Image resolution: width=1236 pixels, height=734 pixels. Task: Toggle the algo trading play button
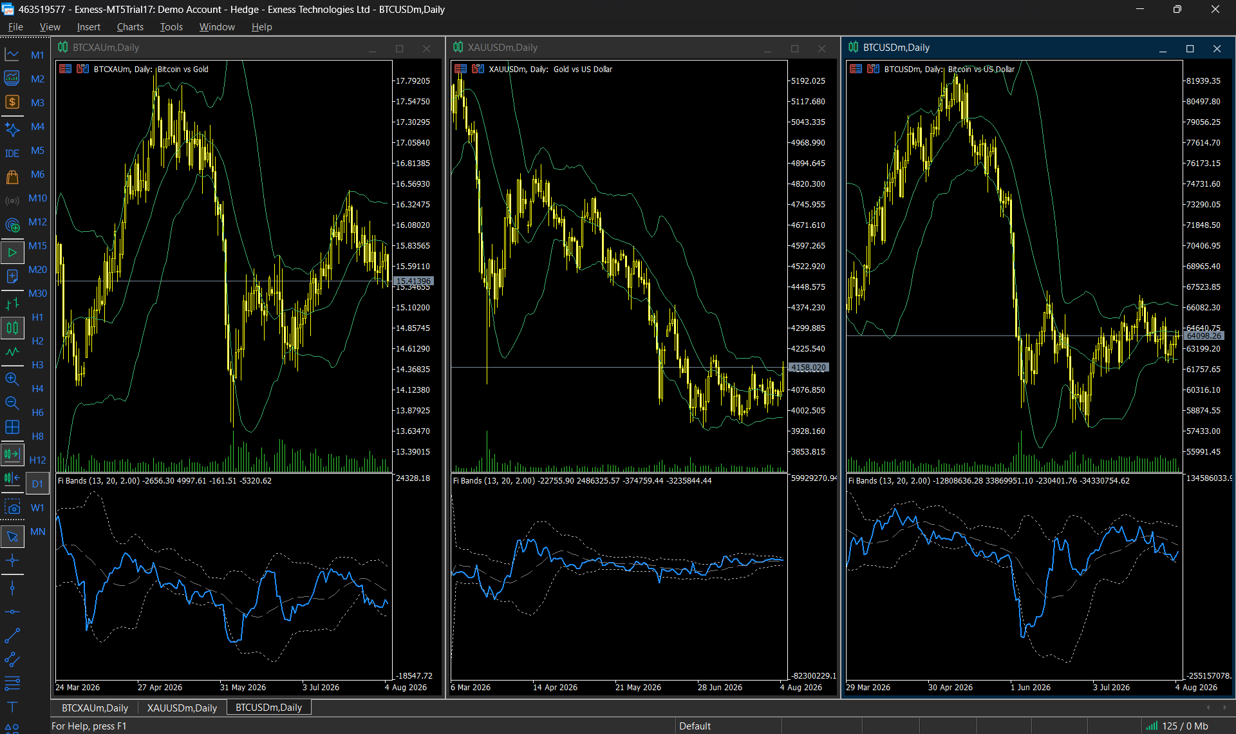[12, 252]
